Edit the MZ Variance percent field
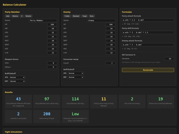The width and height of the screenshot is (179, 134). [169, 59]
